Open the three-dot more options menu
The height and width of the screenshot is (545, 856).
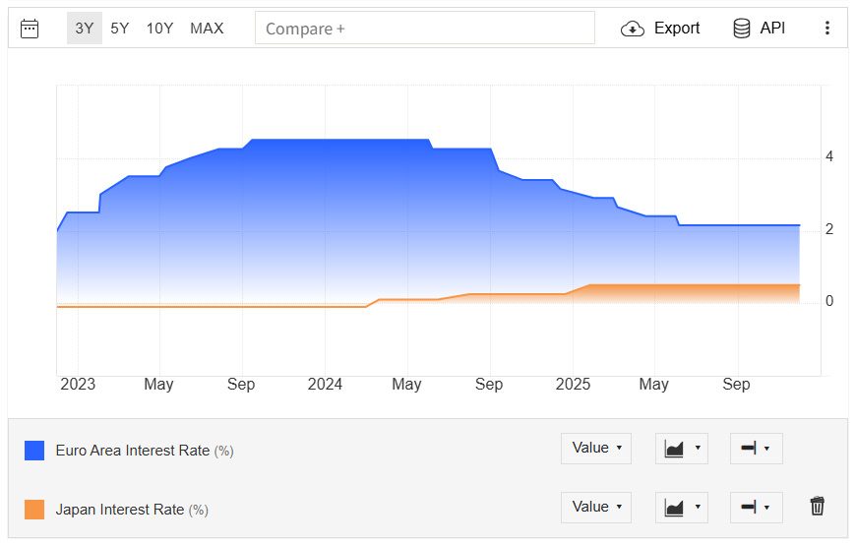[x=826, y=29]
